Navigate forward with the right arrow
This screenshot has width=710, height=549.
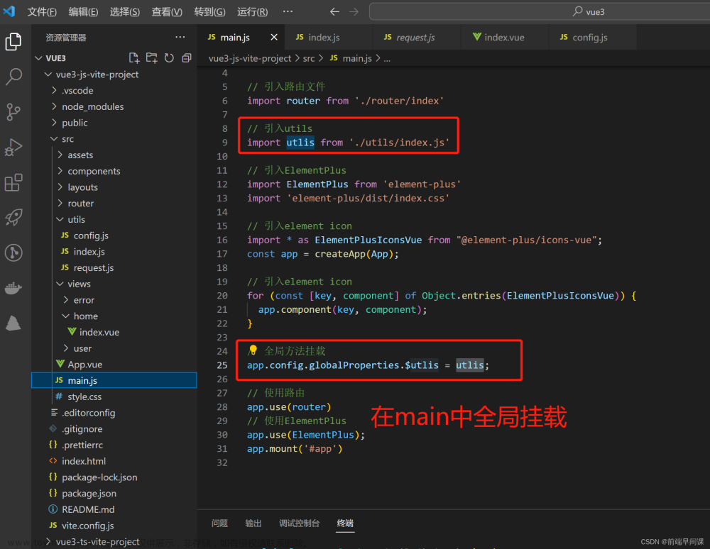[x=354, y=12]
